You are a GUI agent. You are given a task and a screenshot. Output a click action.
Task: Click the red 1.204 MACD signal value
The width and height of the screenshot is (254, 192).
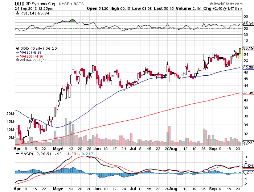coord(73,154)
